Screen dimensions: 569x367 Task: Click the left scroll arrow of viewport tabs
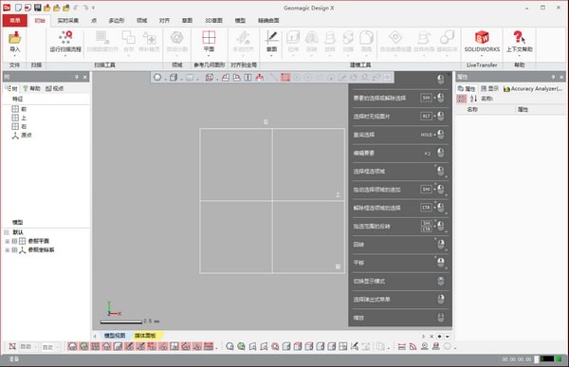tap(95, 337)
